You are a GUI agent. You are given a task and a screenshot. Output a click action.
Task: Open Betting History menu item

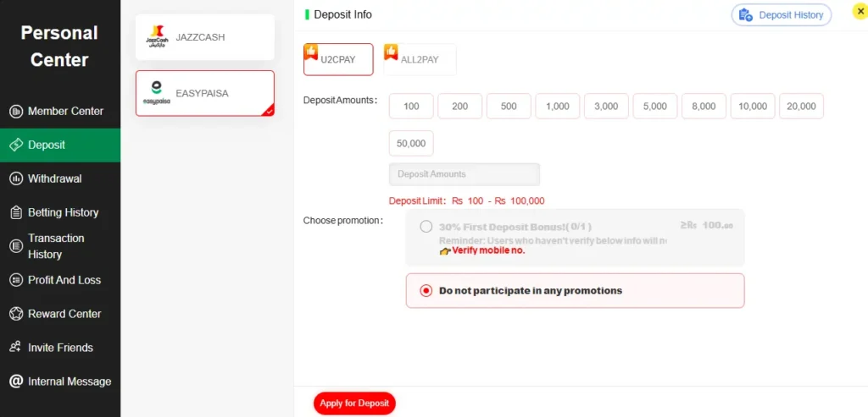click(x=60, y=212)
